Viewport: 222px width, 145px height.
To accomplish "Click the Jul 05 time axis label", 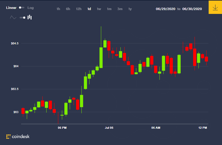I will pos(109,128).
